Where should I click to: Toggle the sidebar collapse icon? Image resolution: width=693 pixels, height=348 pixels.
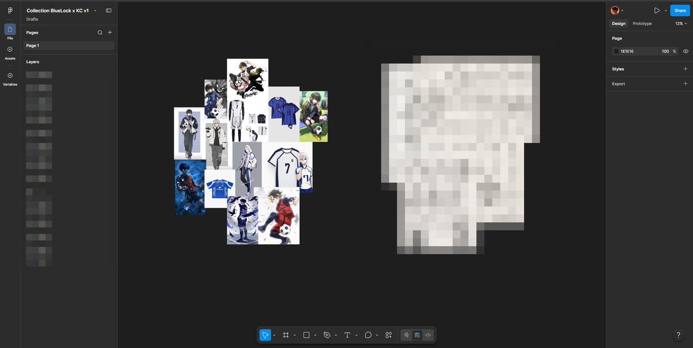109,10
